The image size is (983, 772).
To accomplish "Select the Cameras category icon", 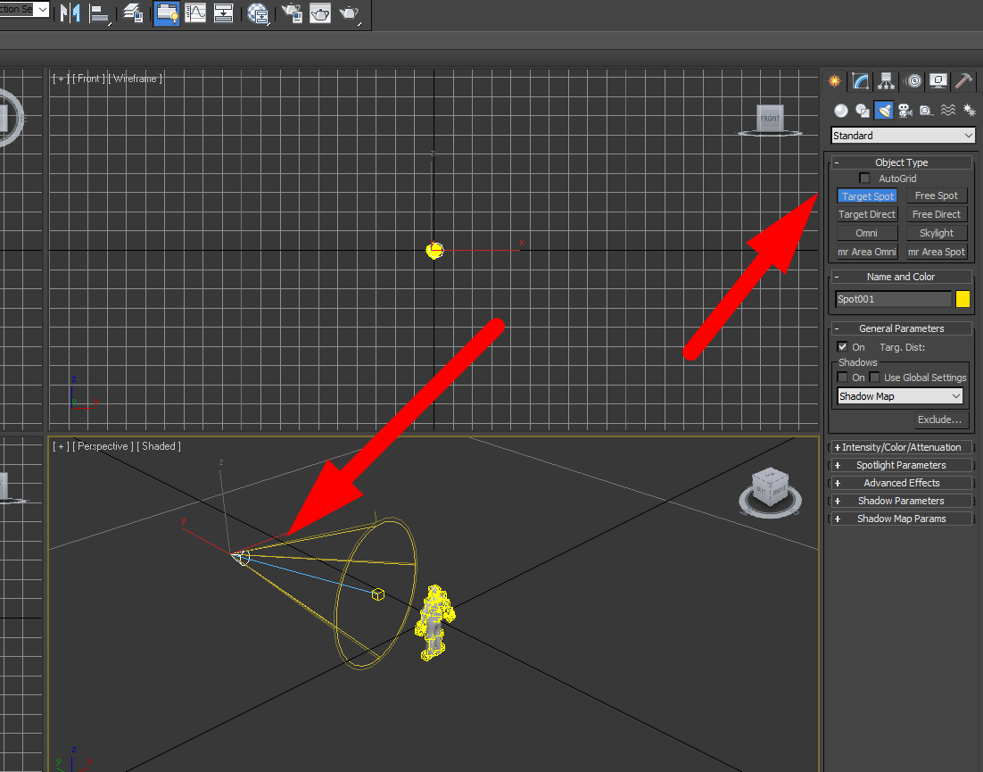I will pyautogui.click(x=905, y=111).
